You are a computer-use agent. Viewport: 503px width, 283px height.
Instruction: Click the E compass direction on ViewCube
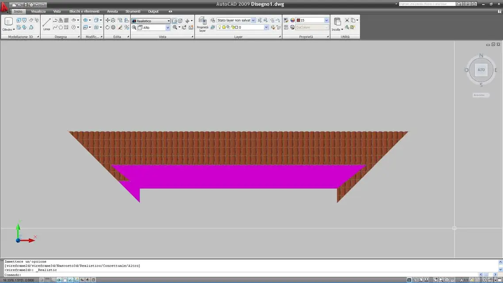[x=495, y=70]
